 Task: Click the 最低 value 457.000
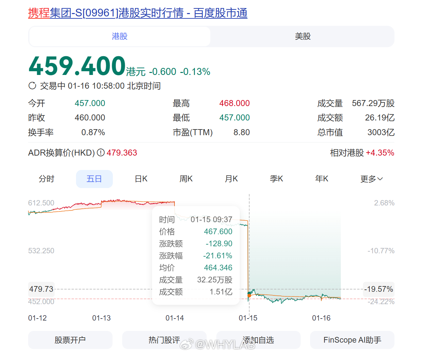(234, 118)
